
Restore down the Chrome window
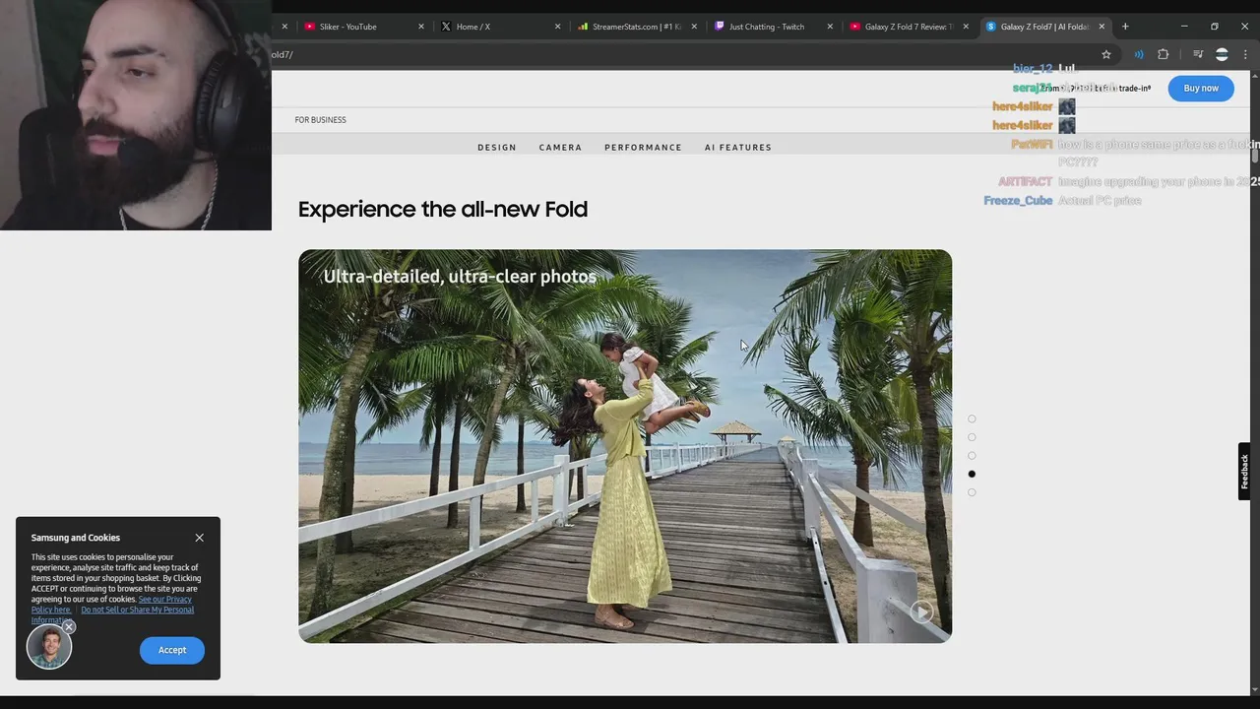tap(1215, 27)
